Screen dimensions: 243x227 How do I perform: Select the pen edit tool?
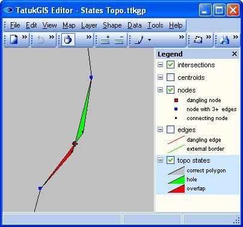[x=139, y=40]
